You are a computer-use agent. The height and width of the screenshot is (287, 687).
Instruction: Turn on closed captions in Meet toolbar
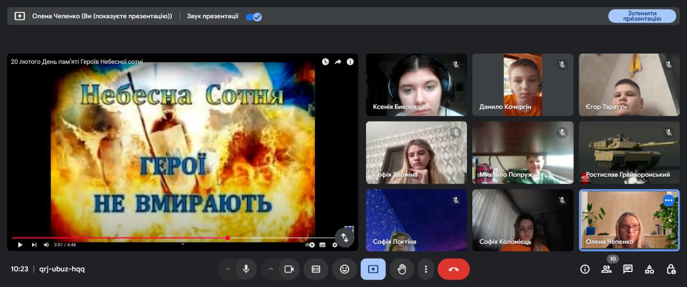[x=316, y=269]
